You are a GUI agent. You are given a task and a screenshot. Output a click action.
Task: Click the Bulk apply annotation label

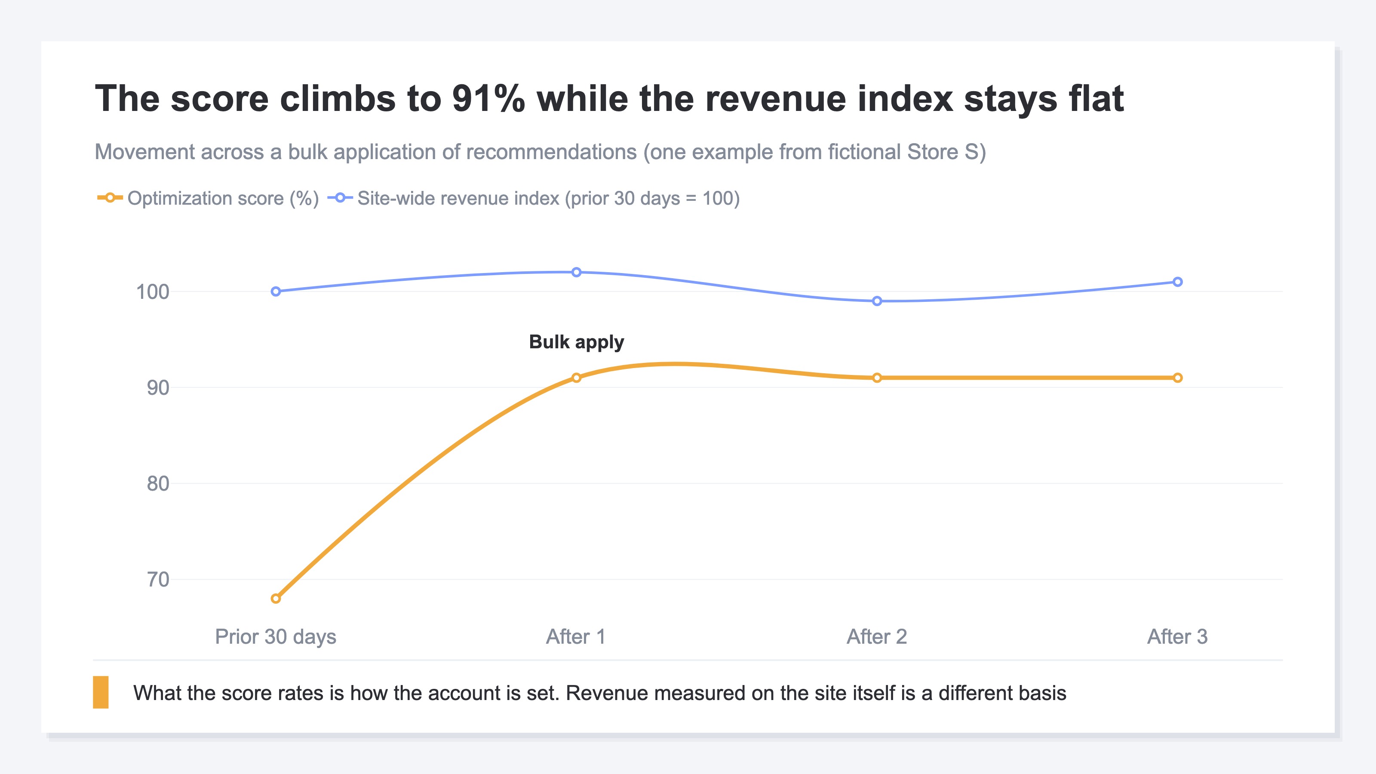pos(576,342)
